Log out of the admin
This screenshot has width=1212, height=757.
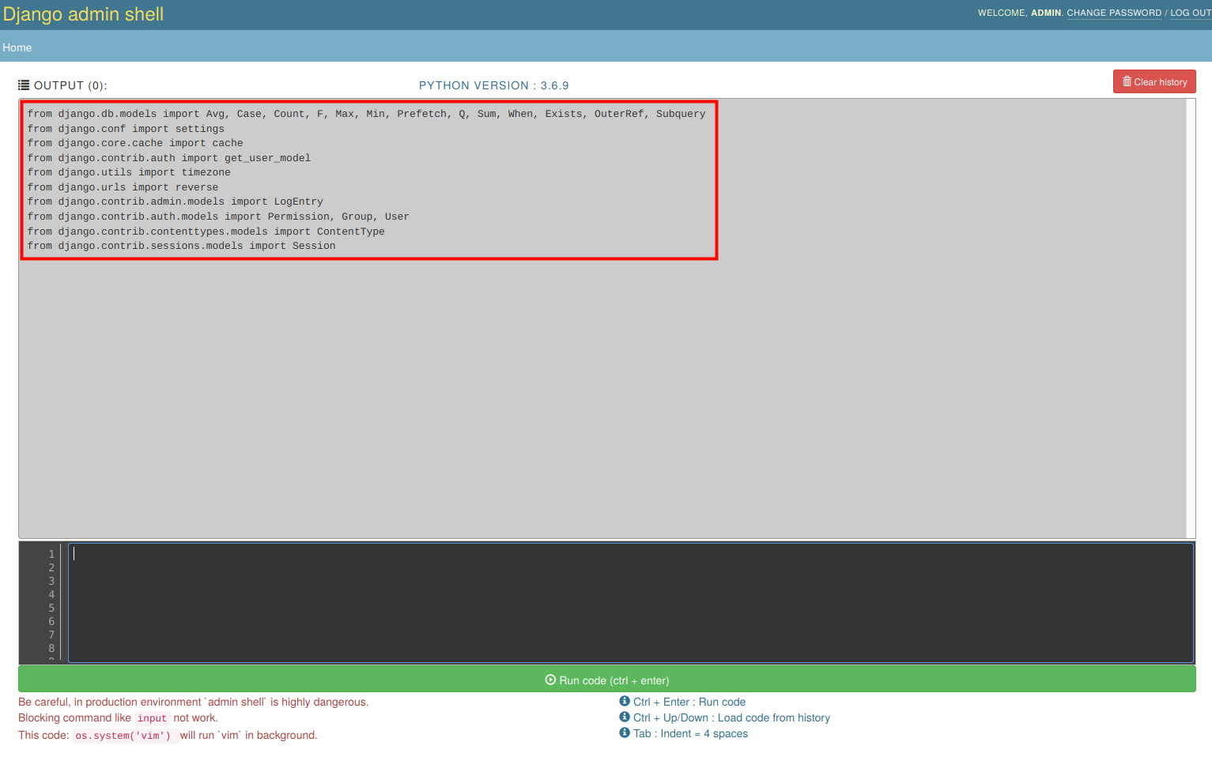click(x=1191, y=13)
